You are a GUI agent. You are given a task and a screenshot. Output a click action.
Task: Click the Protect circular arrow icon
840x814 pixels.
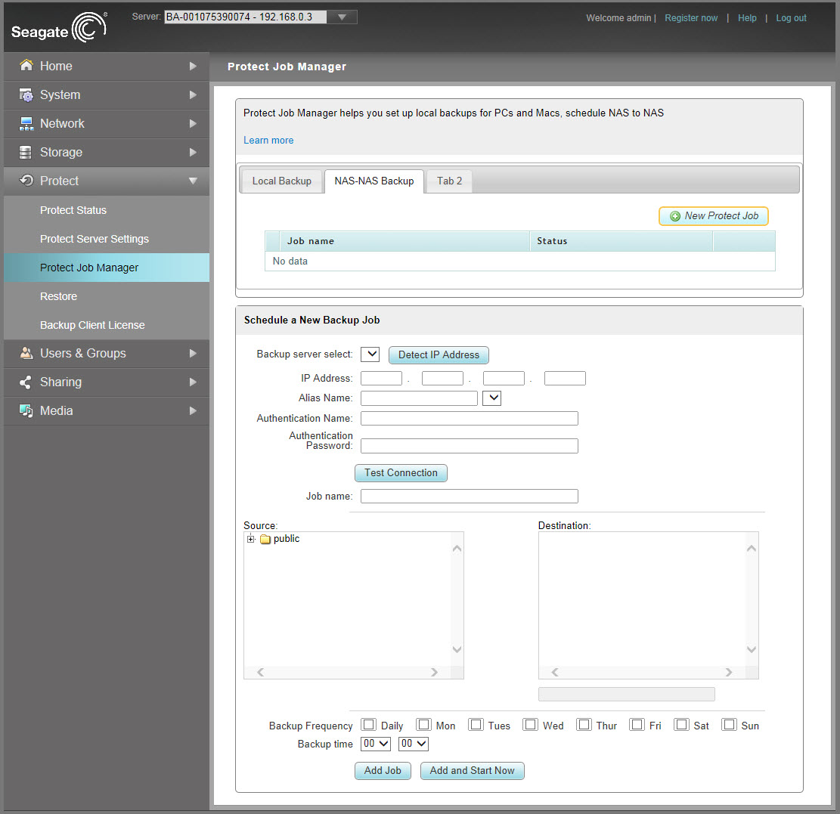pos(26,181)
